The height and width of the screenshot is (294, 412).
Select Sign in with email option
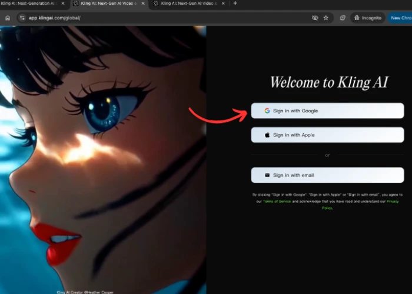point(327,175)
